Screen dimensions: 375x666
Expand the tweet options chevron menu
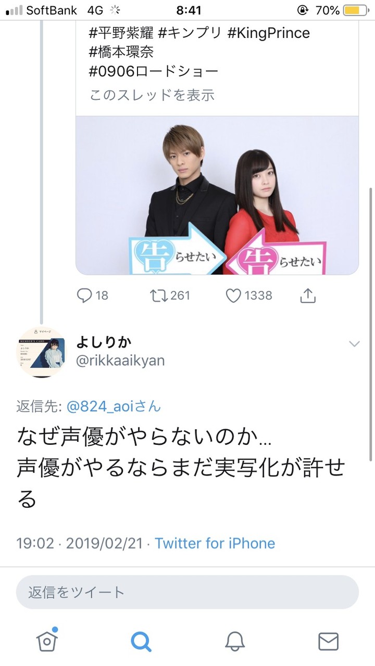[x=354, y=343]
